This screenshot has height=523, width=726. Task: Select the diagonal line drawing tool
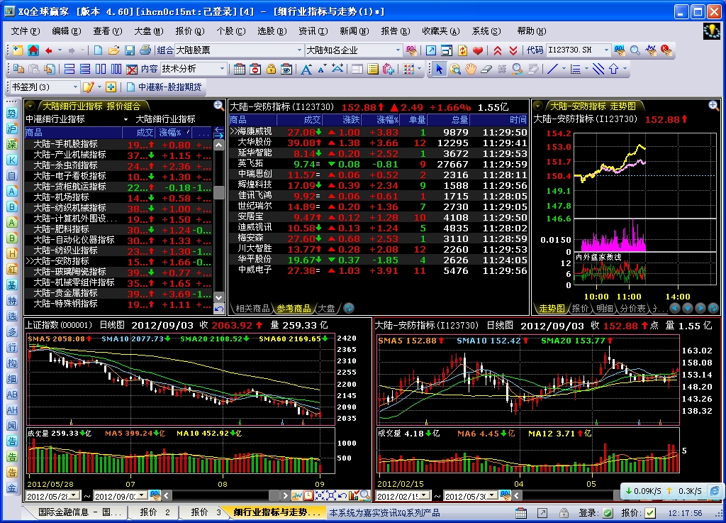click(552, 69)
